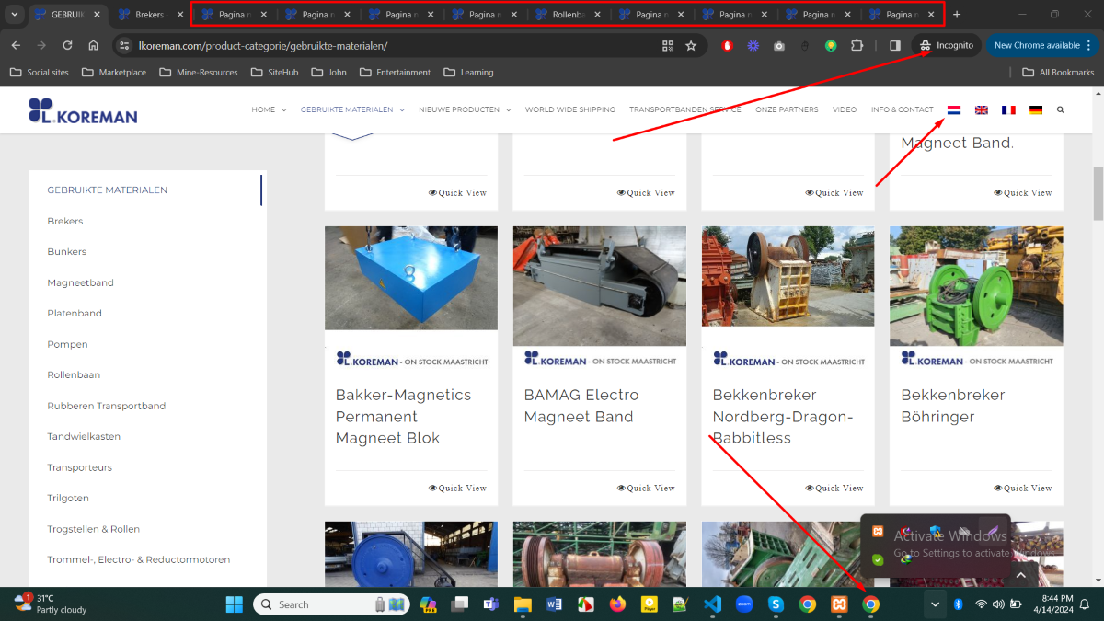
Task: Open the Marketplace bookmark folder
Action: (x=114, y=72)
